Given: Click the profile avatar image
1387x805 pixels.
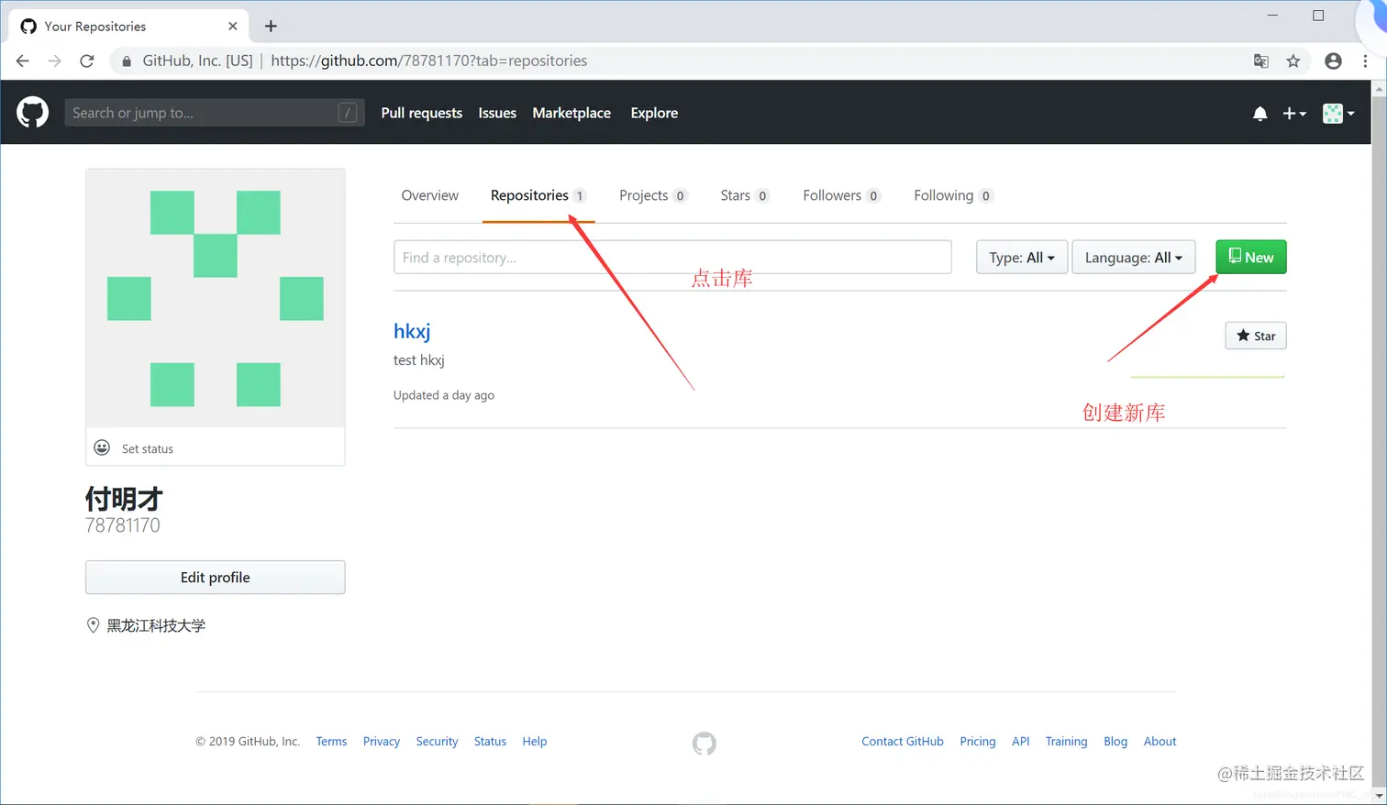Looking at the screenshot, I should pos(216,298).
